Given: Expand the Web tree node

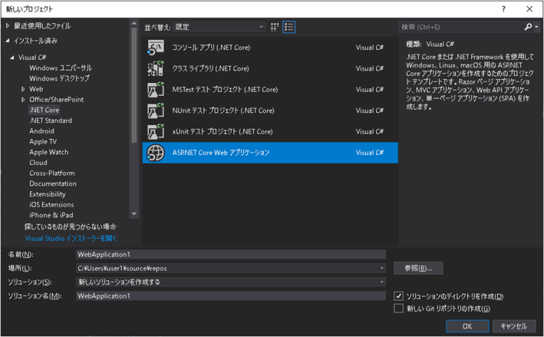Looking at the screenshot, I should click(x=23, y=89).
